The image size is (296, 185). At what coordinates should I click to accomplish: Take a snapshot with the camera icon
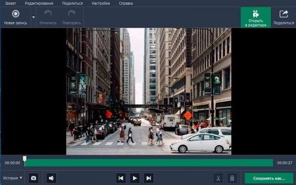(x=34, y=178)
